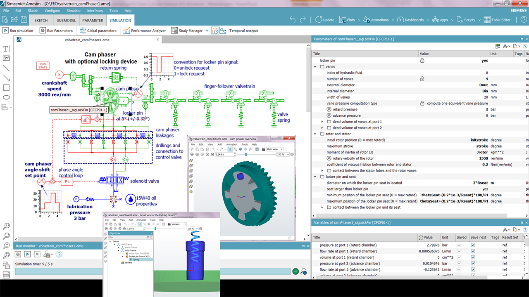Open the Apps dropdown arrow
Image resolution: width=529 pixels, height=297 pixels.
click(x=451, y=20)
